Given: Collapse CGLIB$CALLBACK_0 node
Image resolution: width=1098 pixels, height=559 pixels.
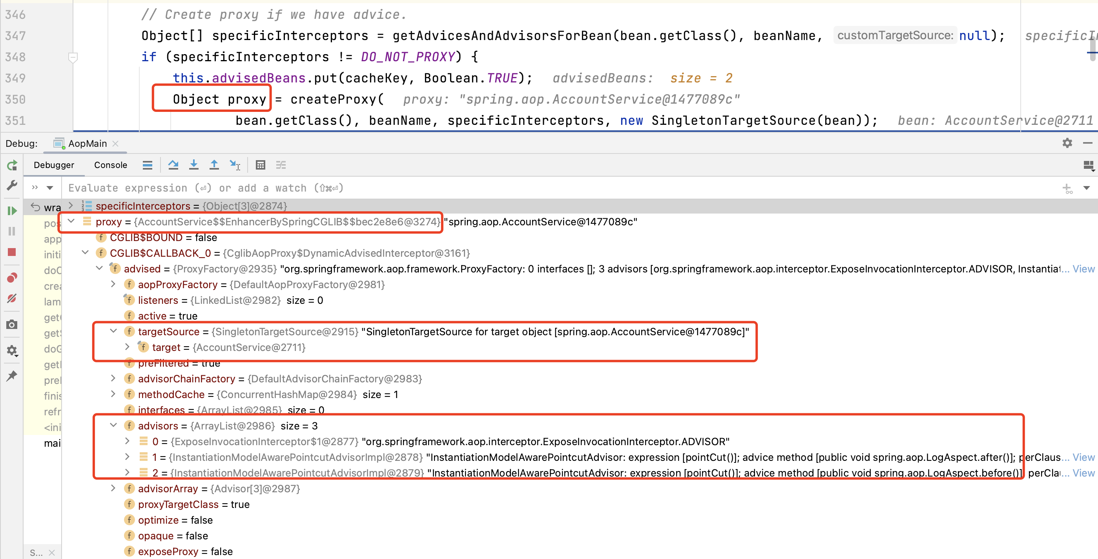Looking at the screenshot, I should point(85,253).
